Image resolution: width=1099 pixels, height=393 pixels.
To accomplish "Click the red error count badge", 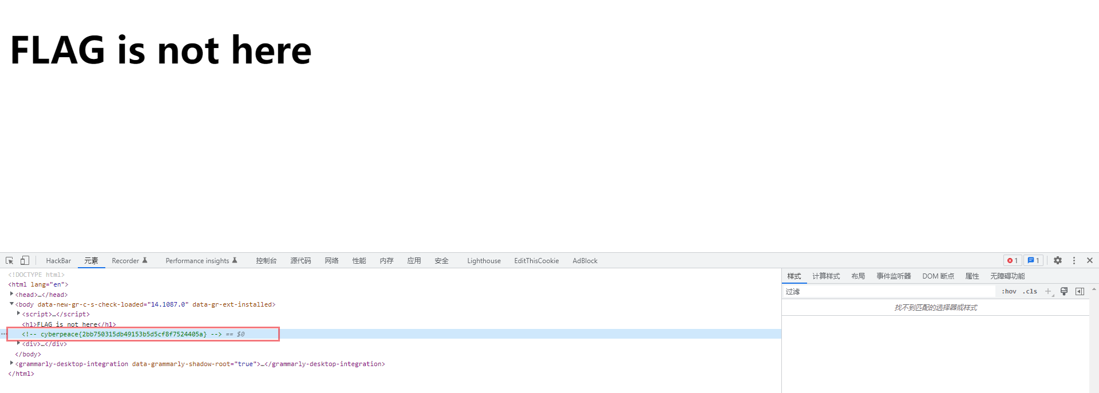I will [x=1013, y=260].
